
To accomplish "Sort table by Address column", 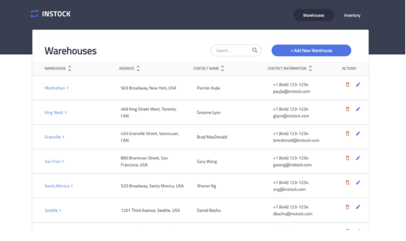I will 138,69.
